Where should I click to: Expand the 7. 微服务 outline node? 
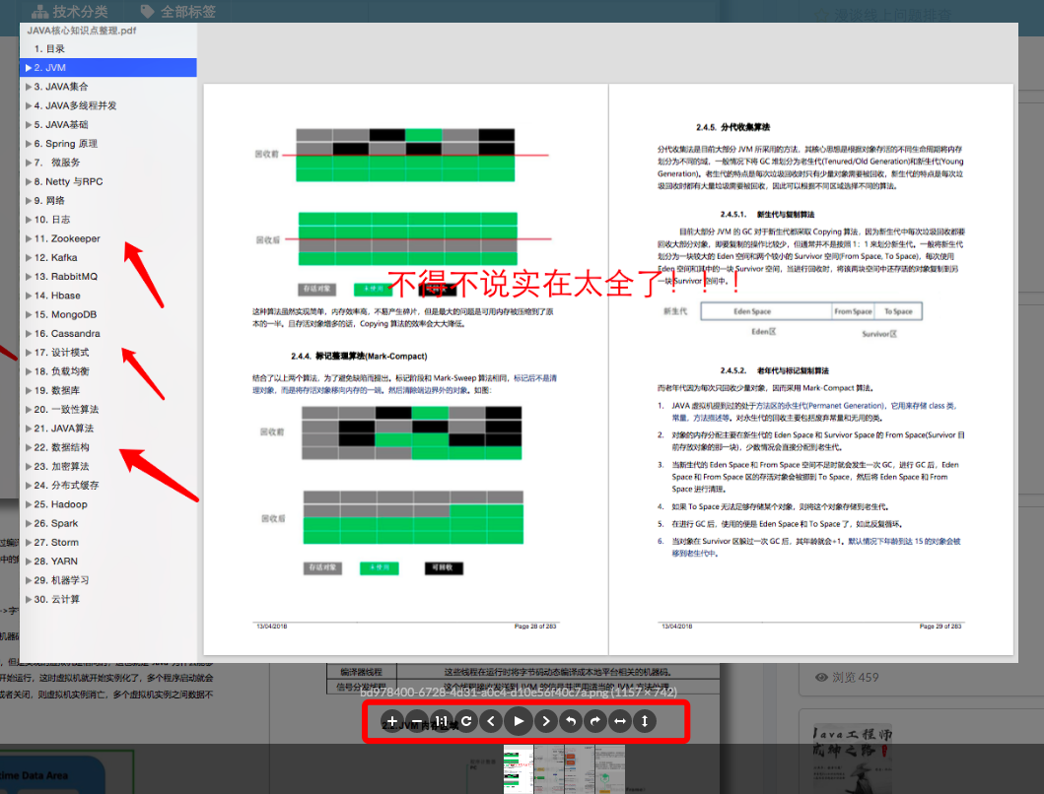coord(29,163)
